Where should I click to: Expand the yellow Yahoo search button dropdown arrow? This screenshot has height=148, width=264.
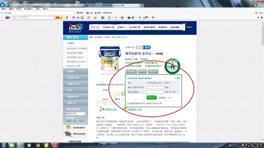point(61,17)
